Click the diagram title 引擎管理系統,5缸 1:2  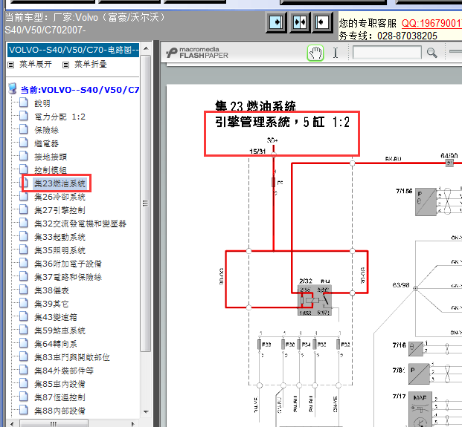[x=282, y=123]
